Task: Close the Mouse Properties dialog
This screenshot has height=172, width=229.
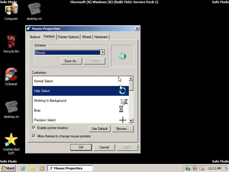Action: click(x=137, y=28)
